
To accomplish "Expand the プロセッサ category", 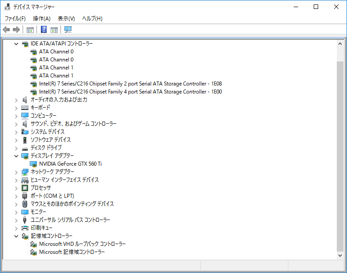I will tap(16, 188).
